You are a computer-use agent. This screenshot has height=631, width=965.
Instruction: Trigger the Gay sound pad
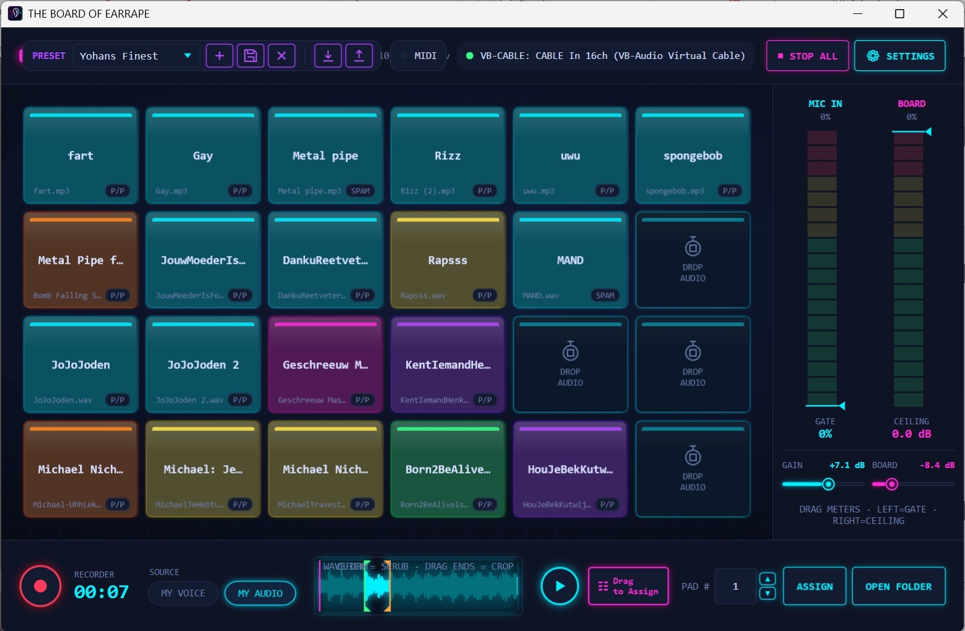point(203,156)
